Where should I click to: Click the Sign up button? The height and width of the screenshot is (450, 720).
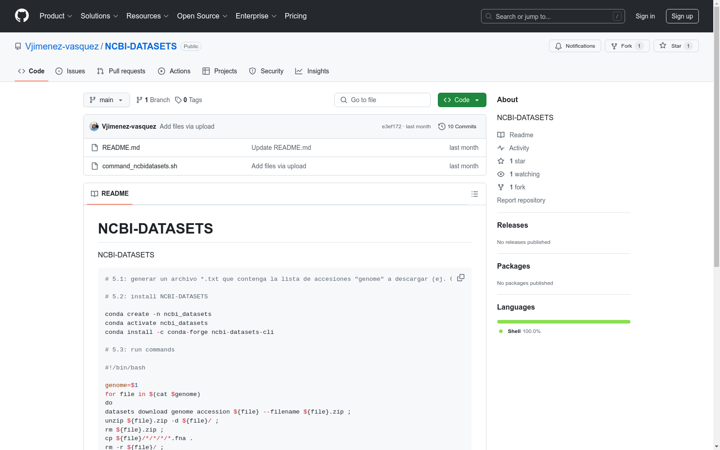pyautogui.click(x=682, y=16)
